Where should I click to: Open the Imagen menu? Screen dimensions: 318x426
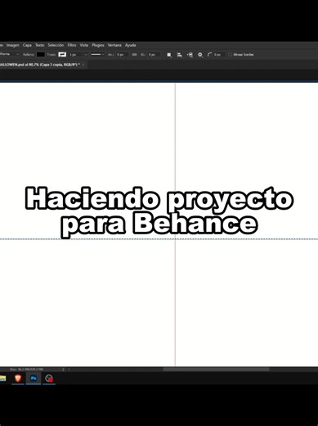[x=12, y=45]
